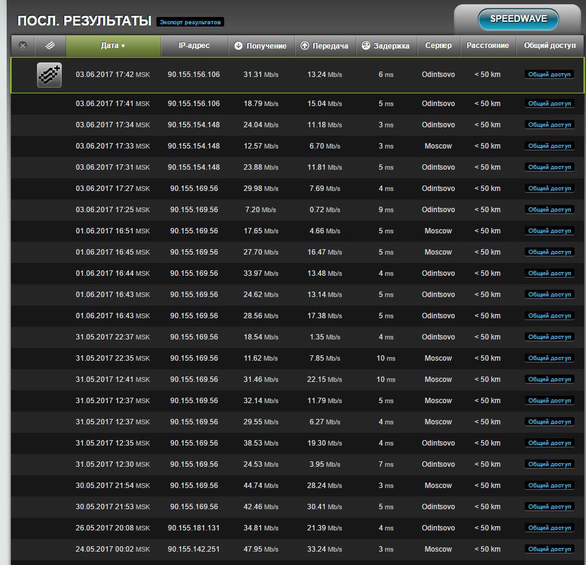Sort by Передача column header
The height and width of the screenshot is (565, 586).
tap(325, 45)
